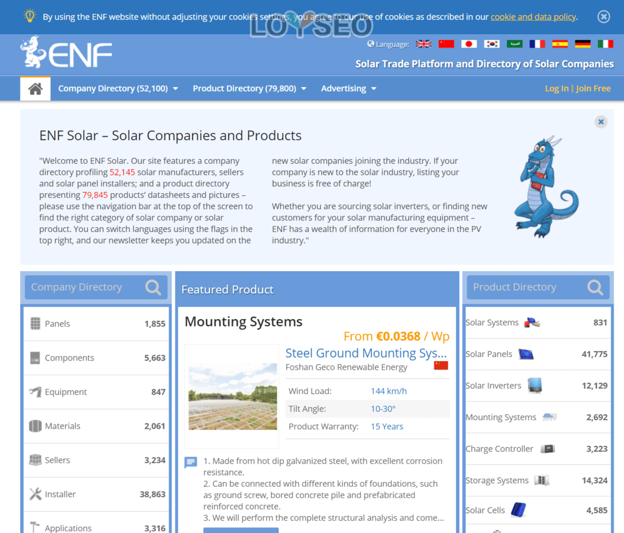Open Solar Systems product category

tap(538, 323)
